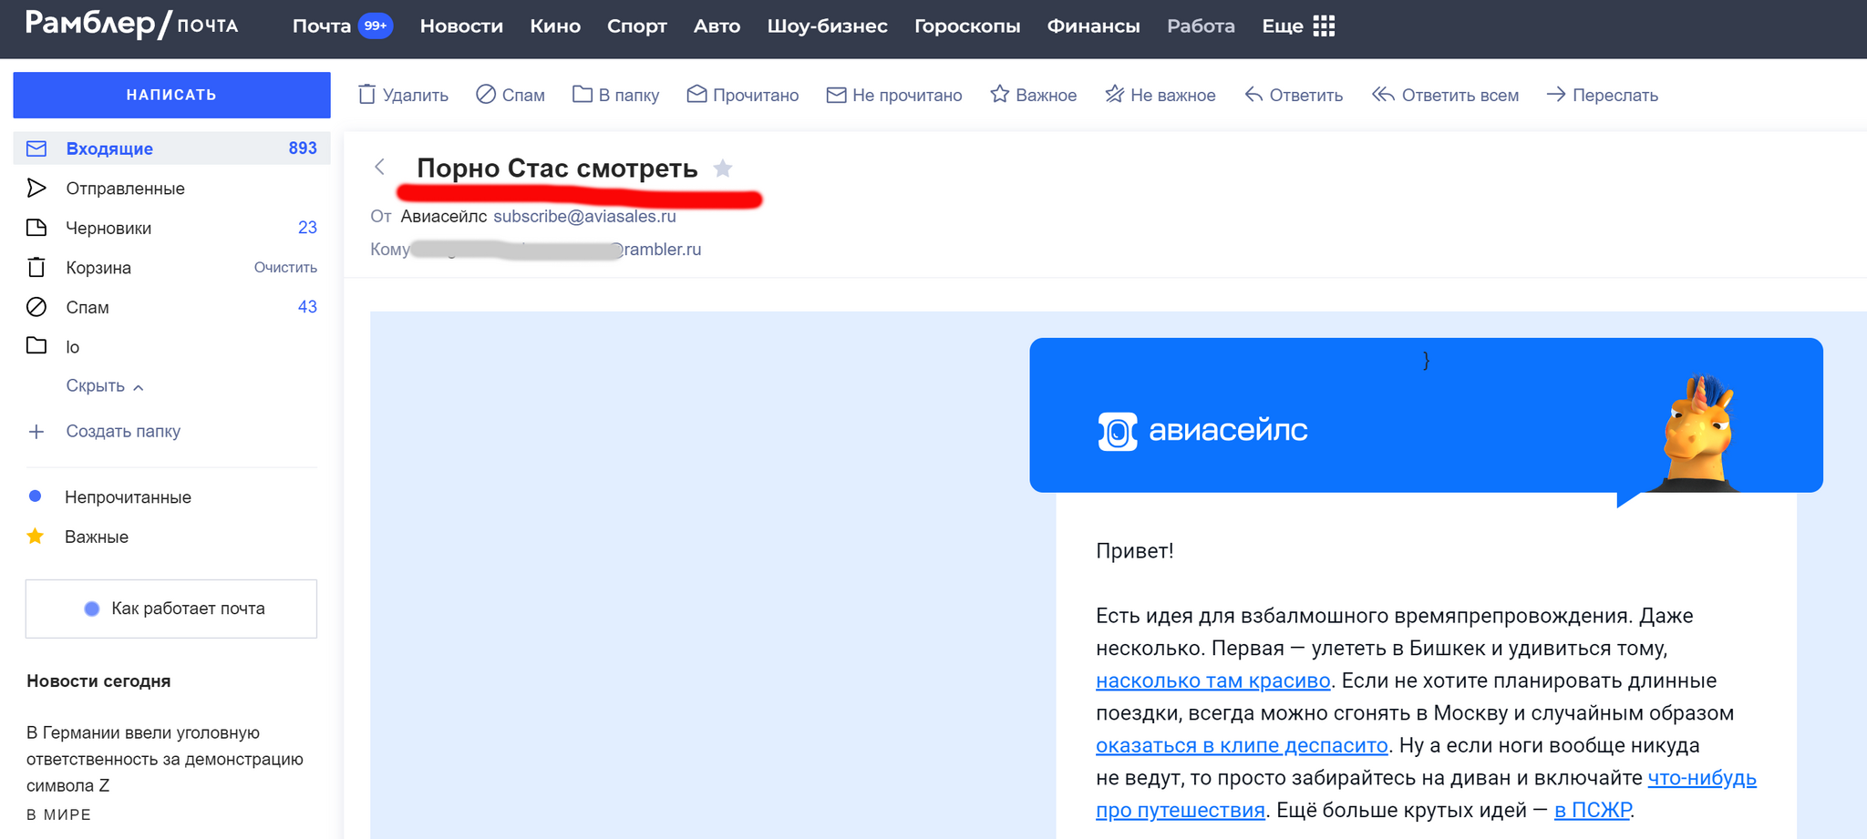Screen dimensions: 1867x839
Task: Open Работа in the top navigation
Action: (x=1201, y=26)
